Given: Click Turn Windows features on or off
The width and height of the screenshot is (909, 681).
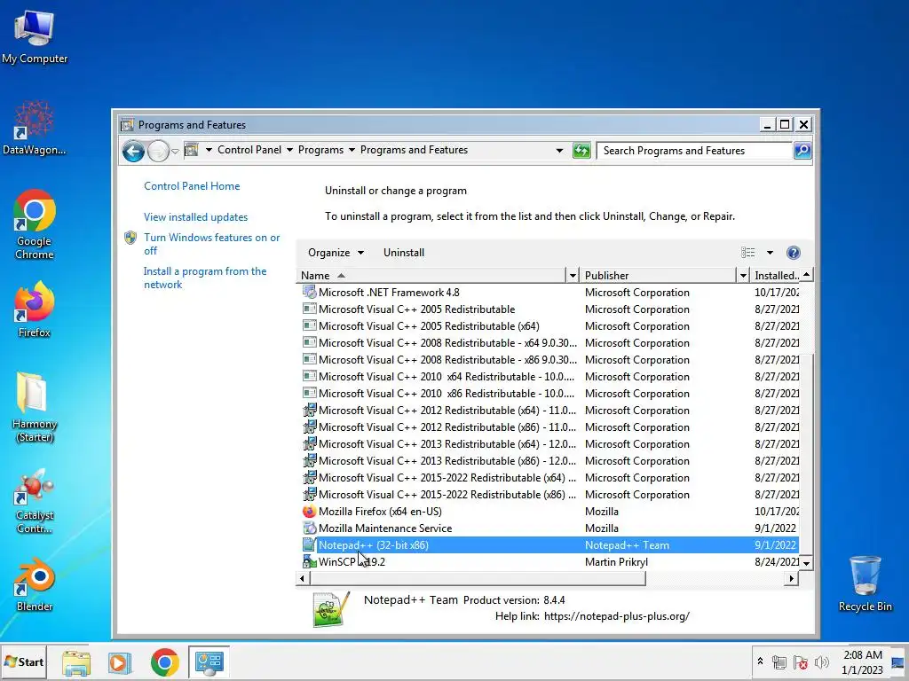Looking at the screenshot, I should coord(211,244).
